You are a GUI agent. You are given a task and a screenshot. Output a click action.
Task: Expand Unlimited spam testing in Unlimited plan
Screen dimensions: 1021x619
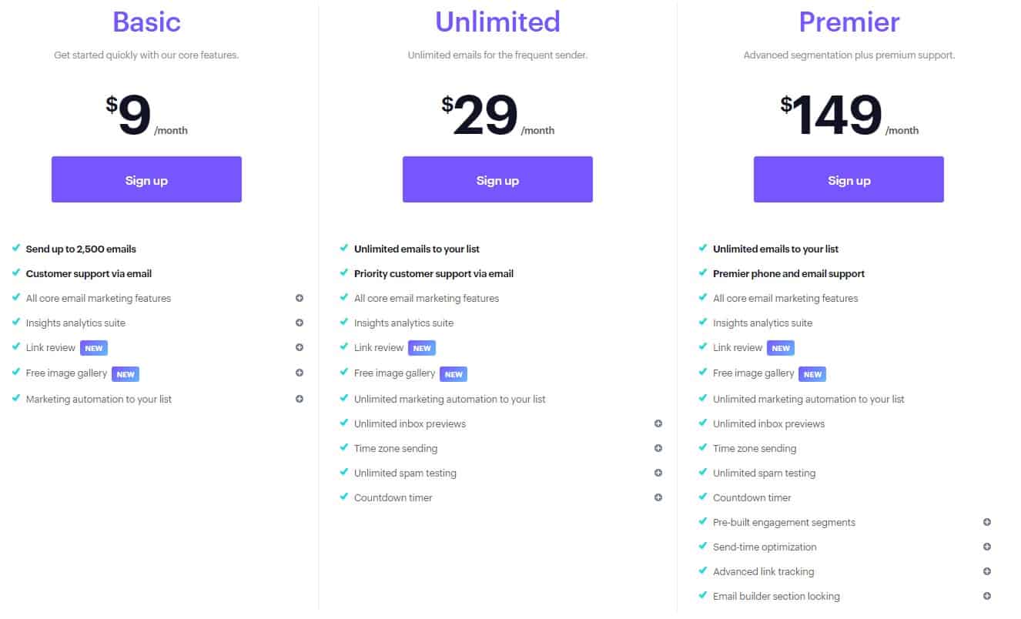click(658, 473)
